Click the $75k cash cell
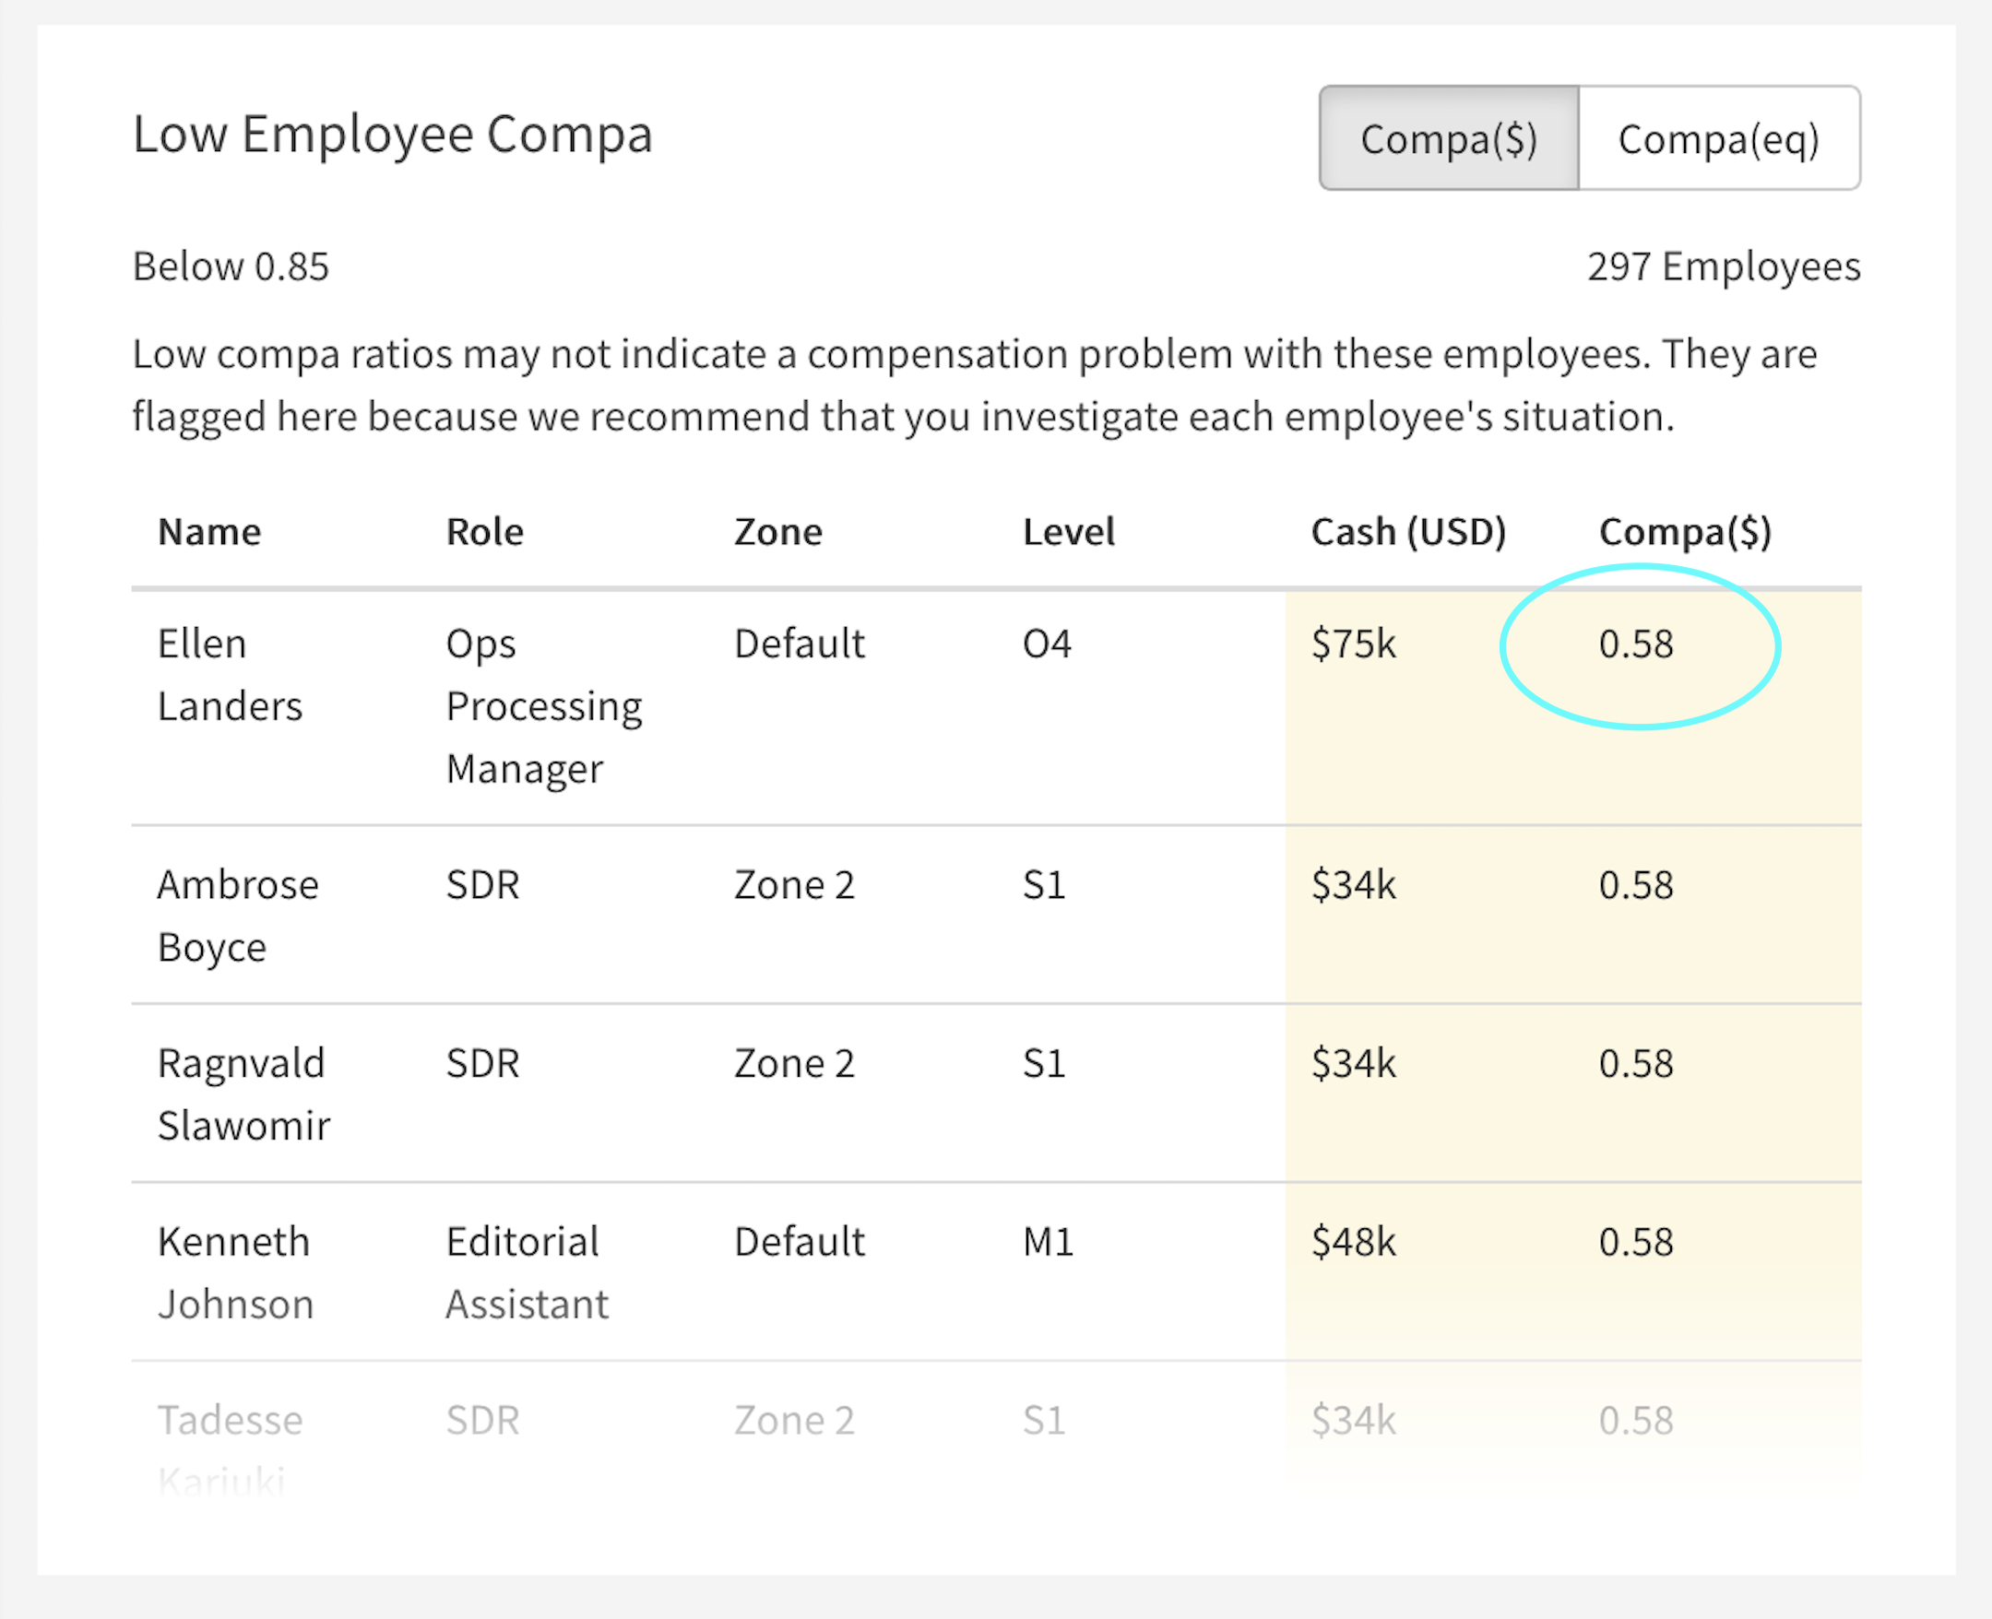The height and width of the screenshot is (1619, 1992). [x=1354, y=644]
